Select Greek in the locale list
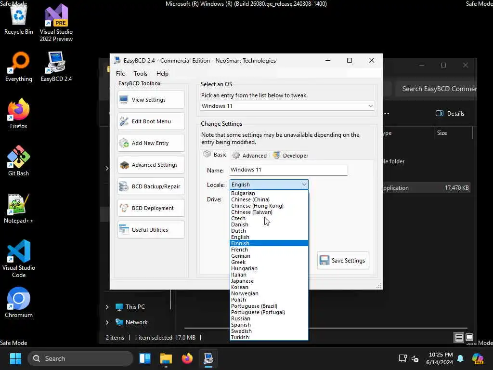 tap(269, 262)
